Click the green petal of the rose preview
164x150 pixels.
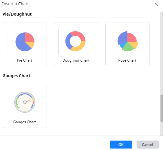(x=128, y=47)
